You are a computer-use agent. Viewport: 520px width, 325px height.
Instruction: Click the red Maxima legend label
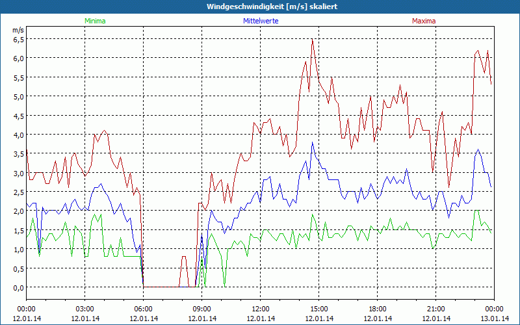coord(424,21)
